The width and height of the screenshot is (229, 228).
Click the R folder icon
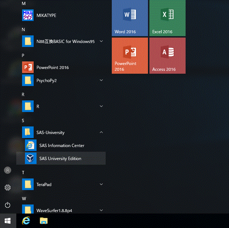point(28,106)
